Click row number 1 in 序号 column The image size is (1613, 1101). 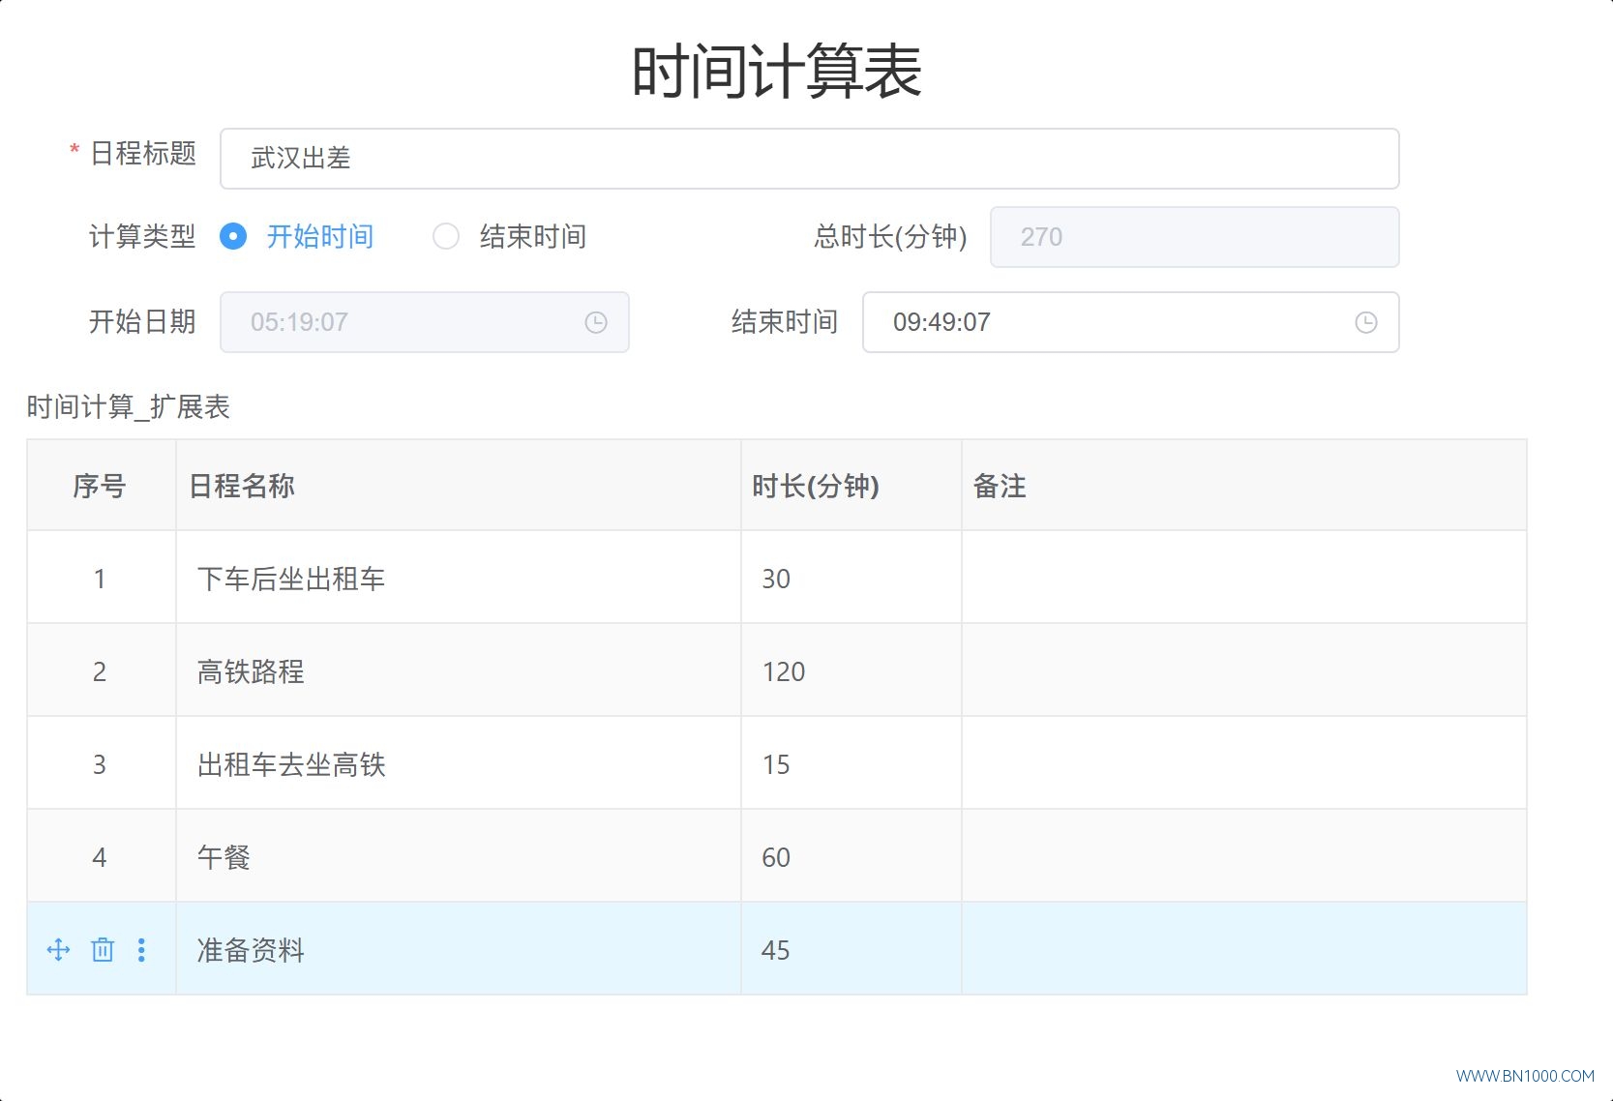coord(100,579)
